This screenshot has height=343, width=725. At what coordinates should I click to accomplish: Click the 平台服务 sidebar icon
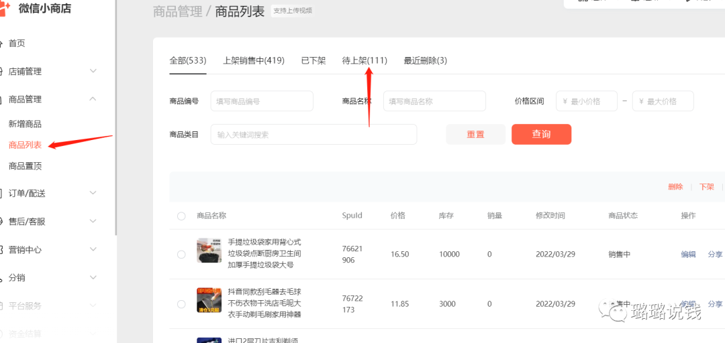[1, 306]
